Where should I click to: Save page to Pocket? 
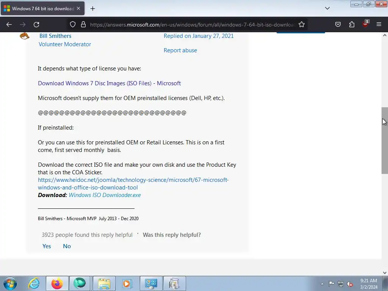pos(338,25)
